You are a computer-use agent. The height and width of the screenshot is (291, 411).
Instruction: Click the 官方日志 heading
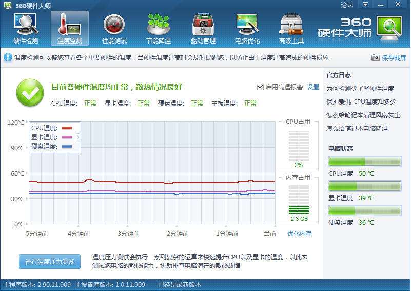pos(338,75)
